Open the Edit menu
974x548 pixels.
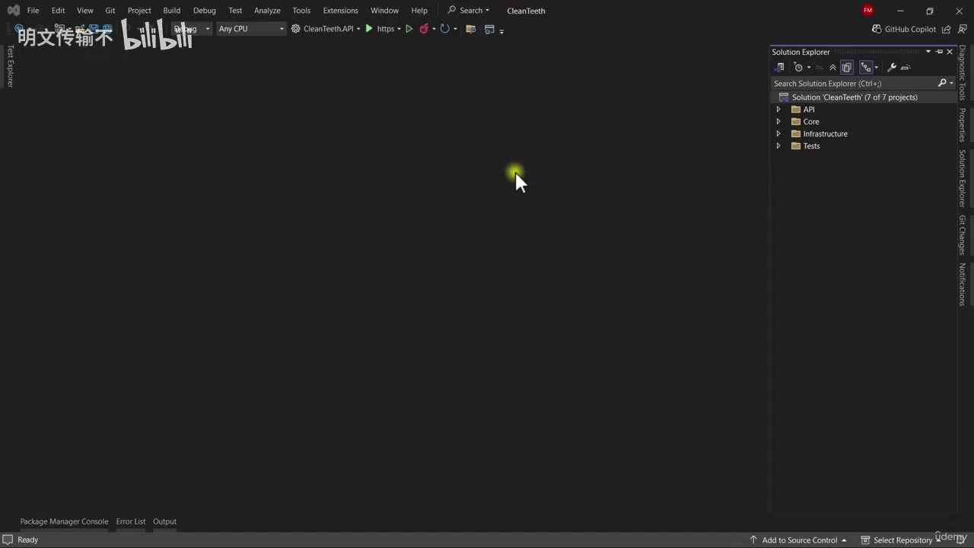[58, 11]
